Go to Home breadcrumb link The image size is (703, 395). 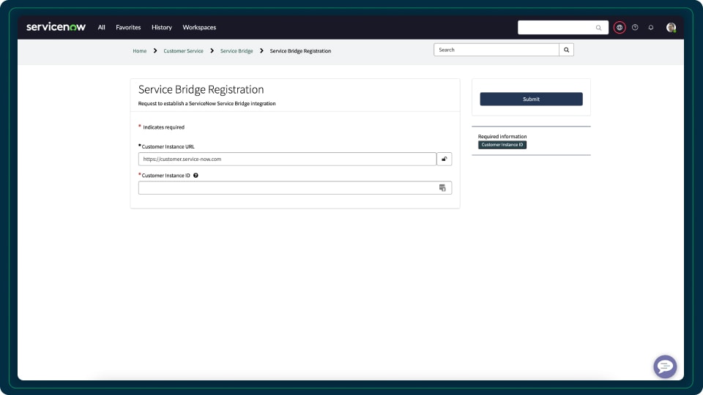click(140, 51)
